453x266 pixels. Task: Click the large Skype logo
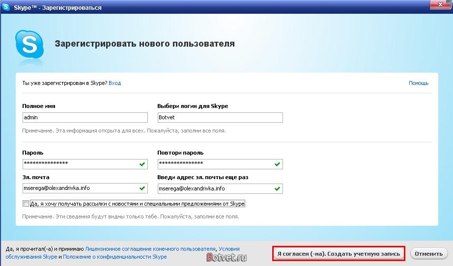[x=29, y=45]
